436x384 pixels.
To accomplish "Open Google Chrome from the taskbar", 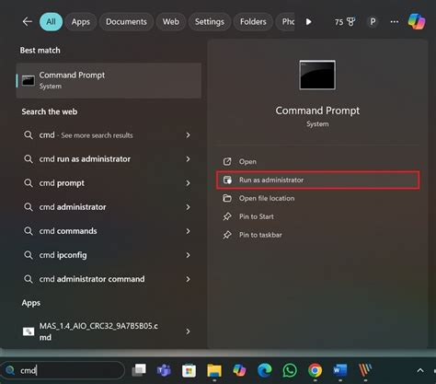I will point(315,370).
